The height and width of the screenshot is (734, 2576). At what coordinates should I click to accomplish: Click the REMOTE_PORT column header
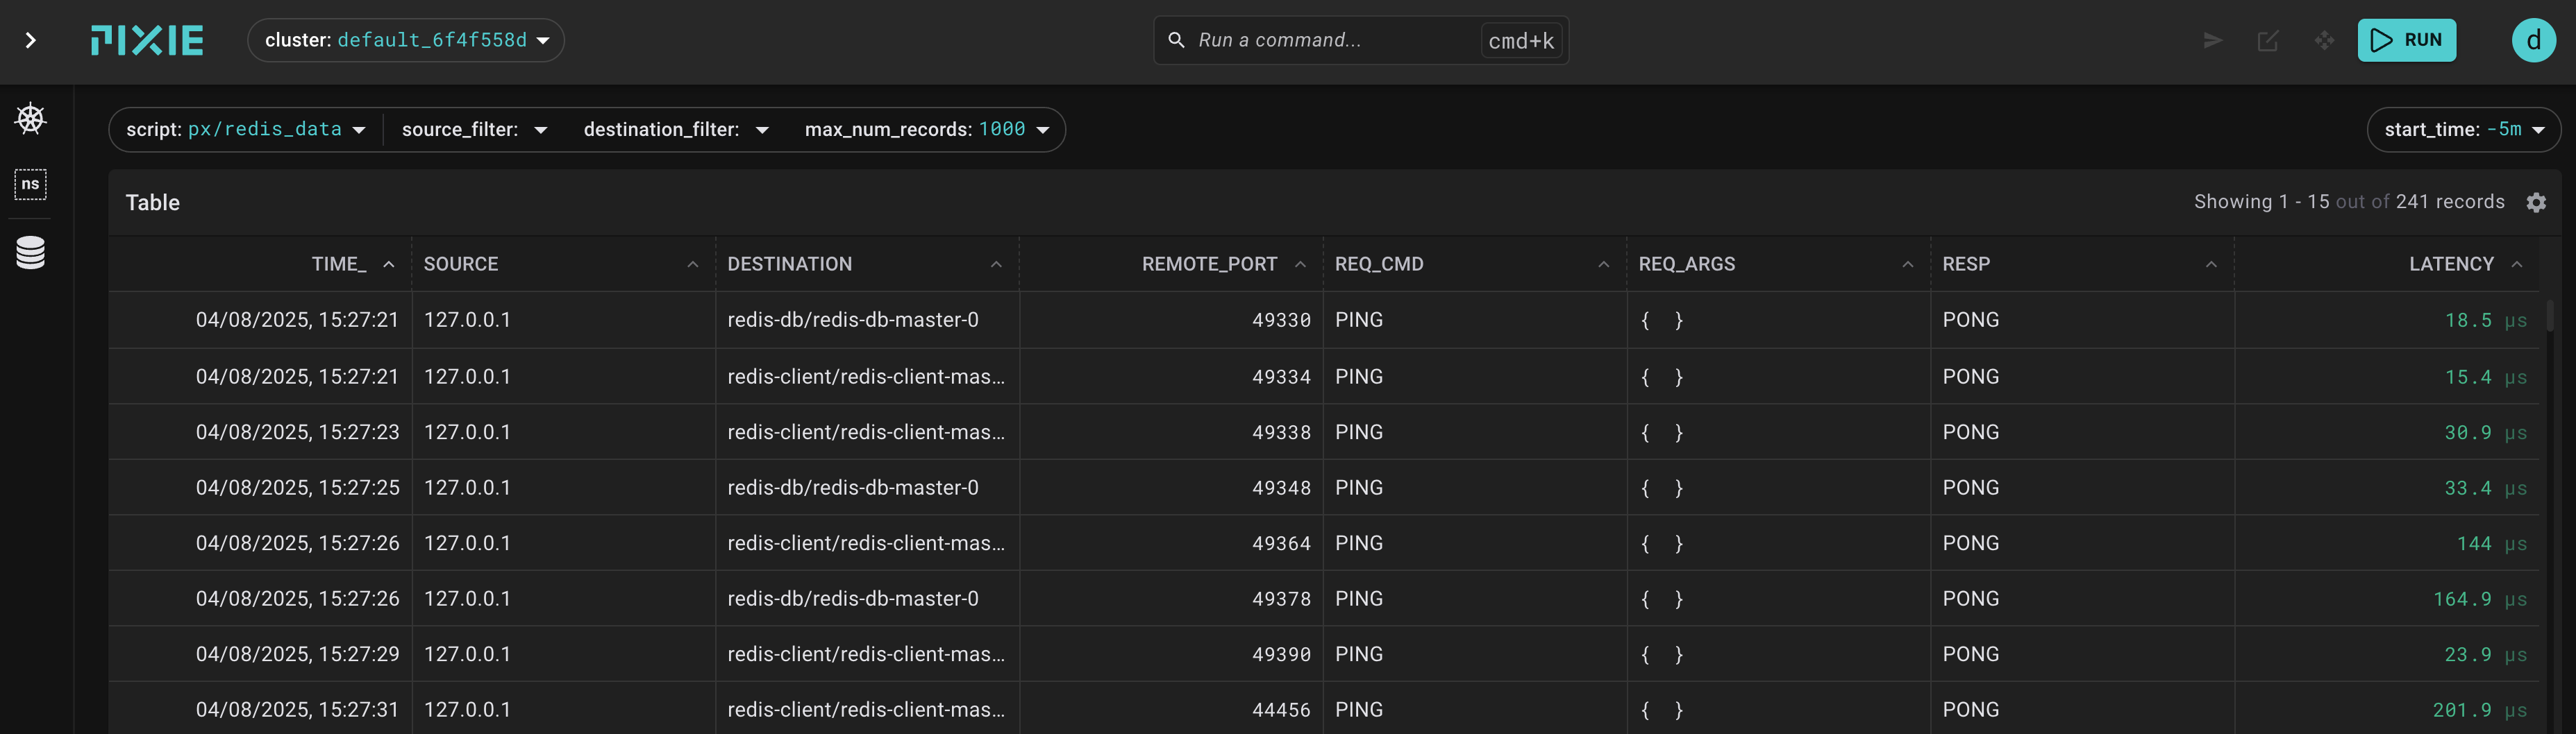pos(1210,264)
